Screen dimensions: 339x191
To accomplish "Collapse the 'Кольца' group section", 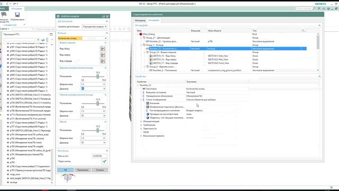I will tap(107, 33).
